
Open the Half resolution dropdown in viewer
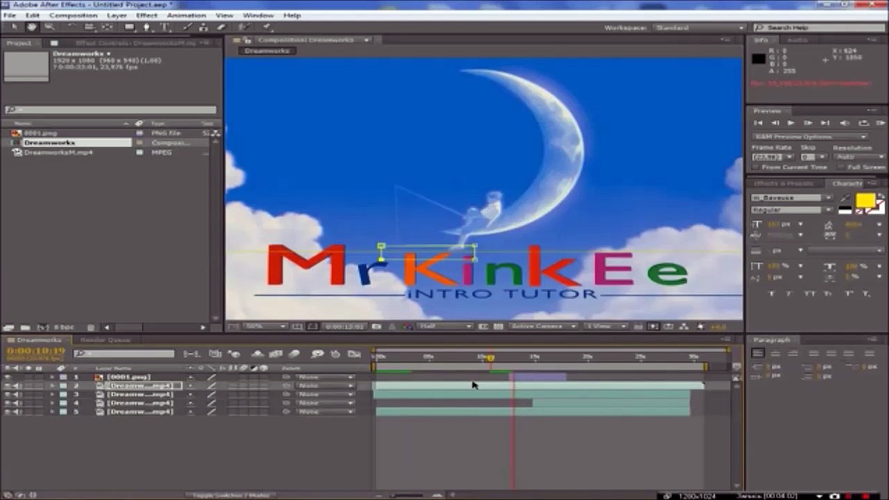(445, 326)
